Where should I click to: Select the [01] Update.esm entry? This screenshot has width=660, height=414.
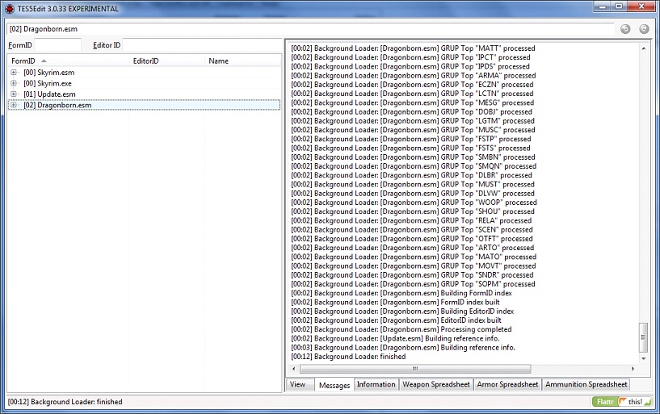point(50,94)
